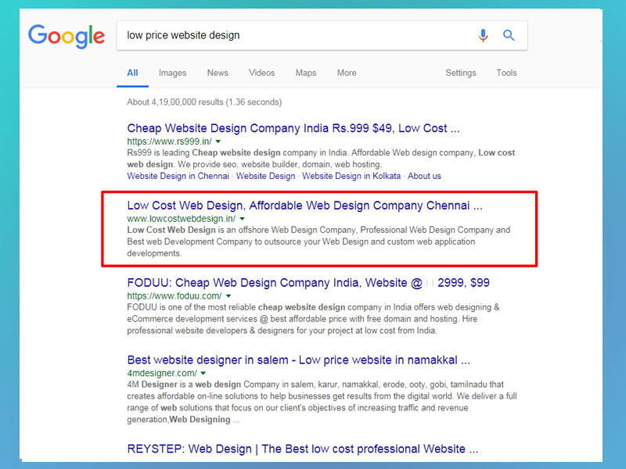626x469 pixels.
Task: Switch to the Images tab
Action: pyautogui.click(x=172, y=73)
